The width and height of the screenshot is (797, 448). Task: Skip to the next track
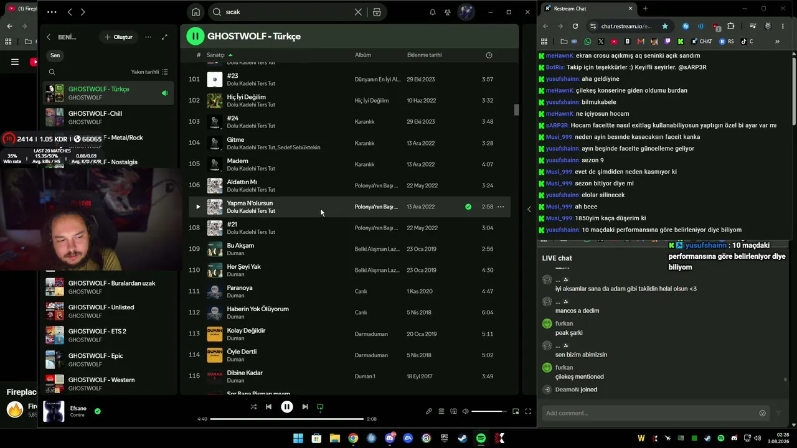[305, 407]
